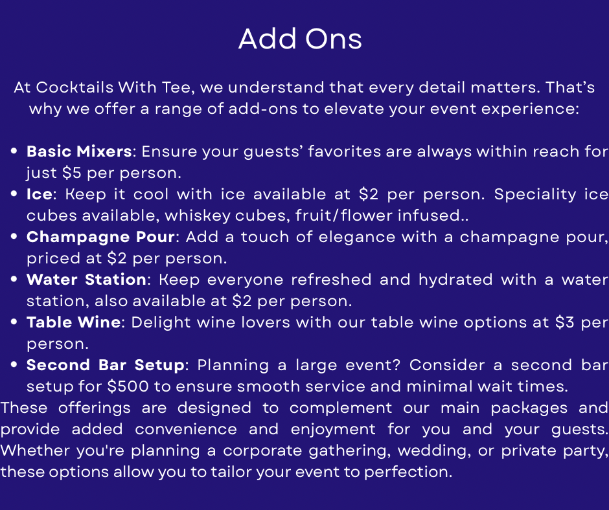The width and height of the screenshot is (609, 510).
Task: Click the bullet next to Water Station
Action: click(14, 279)
